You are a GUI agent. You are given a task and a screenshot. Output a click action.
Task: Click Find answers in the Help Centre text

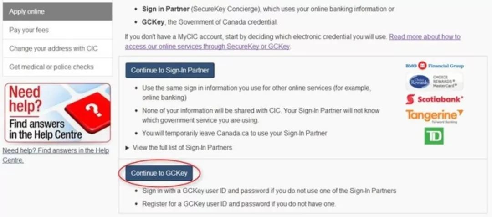point(46,129)
